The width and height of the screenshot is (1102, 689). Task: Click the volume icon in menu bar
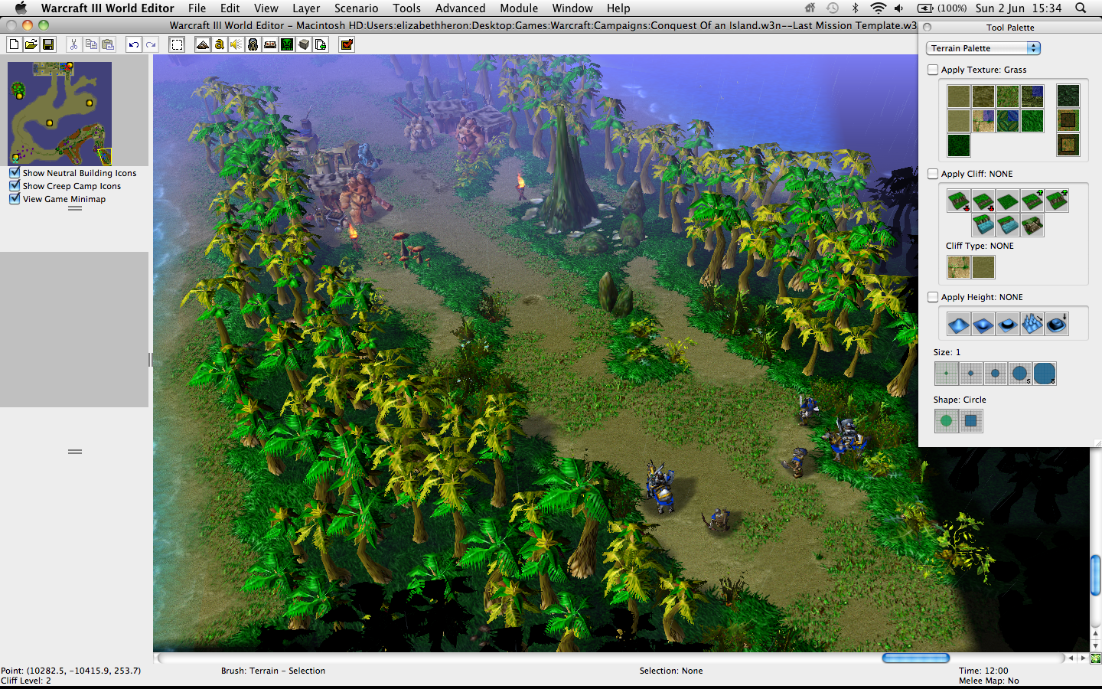coord(899,8)
